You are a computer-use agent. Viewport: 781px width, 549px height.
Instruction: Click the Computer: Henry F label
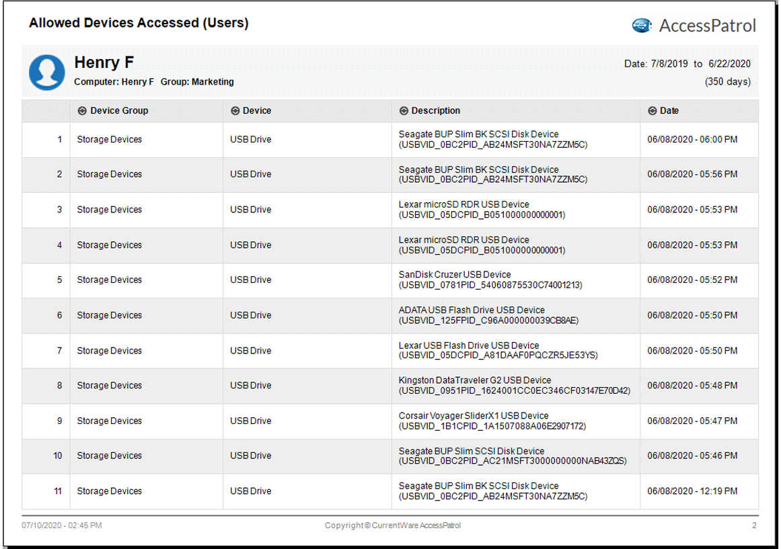tap(114, 81)
